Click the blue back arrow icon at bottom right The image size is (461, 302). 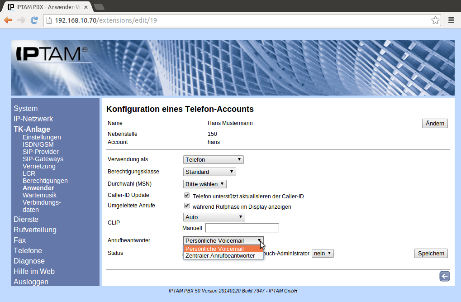coord(444,277)
